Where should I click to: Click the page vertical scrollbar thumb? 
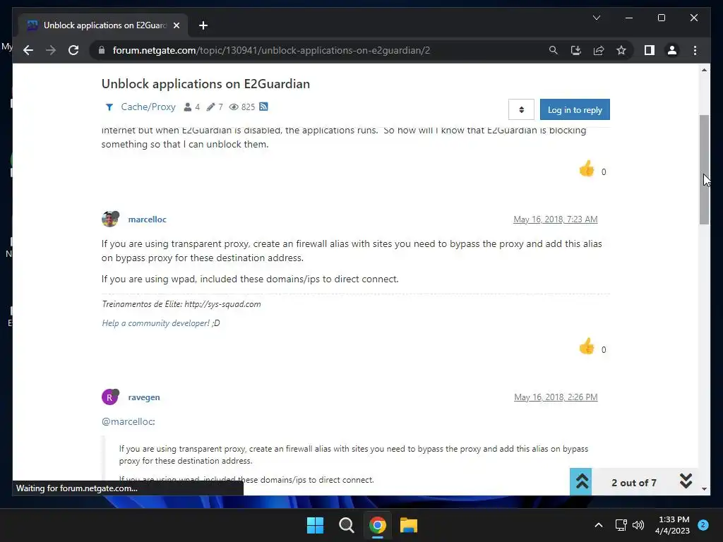point(704,169)
